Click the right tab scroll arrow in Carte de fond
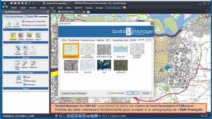 pyautogui.click(x=150, y=40)
